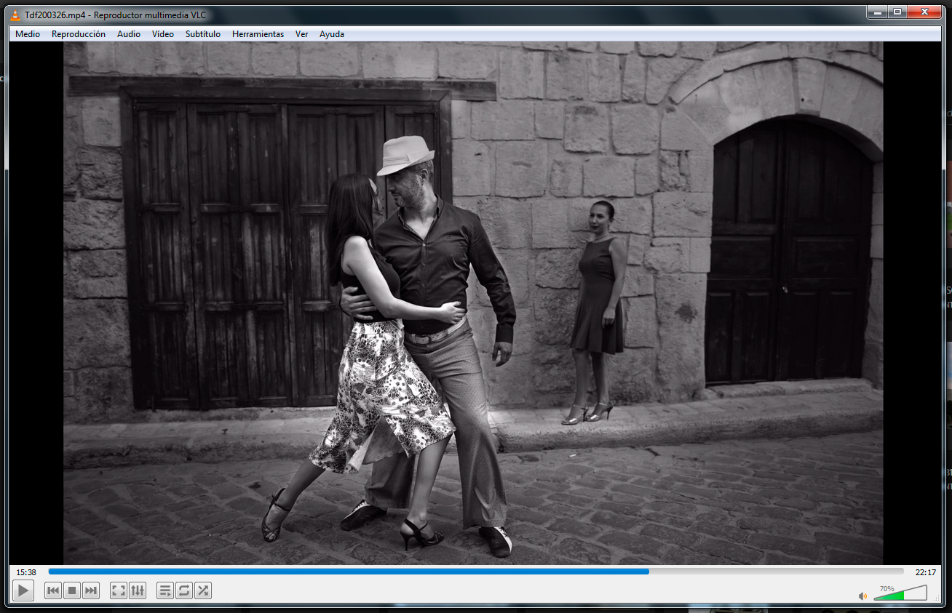Open the Medio menu
The image size is (952, 613).
tap(28, 34)
